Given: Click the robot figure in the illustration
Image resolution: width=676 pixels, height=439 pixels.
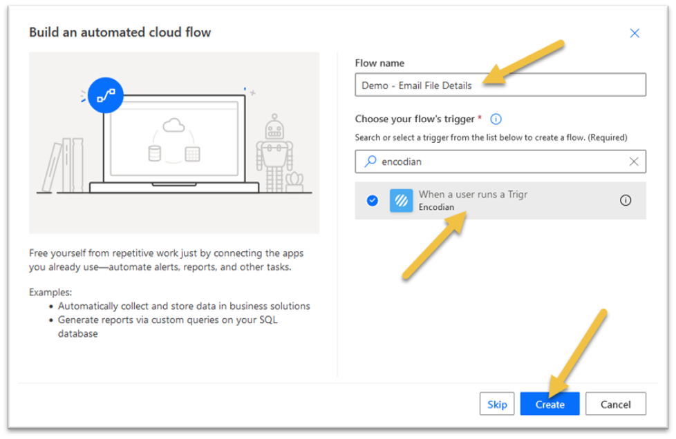Looking at the screenshot, I should coord(273,152).
